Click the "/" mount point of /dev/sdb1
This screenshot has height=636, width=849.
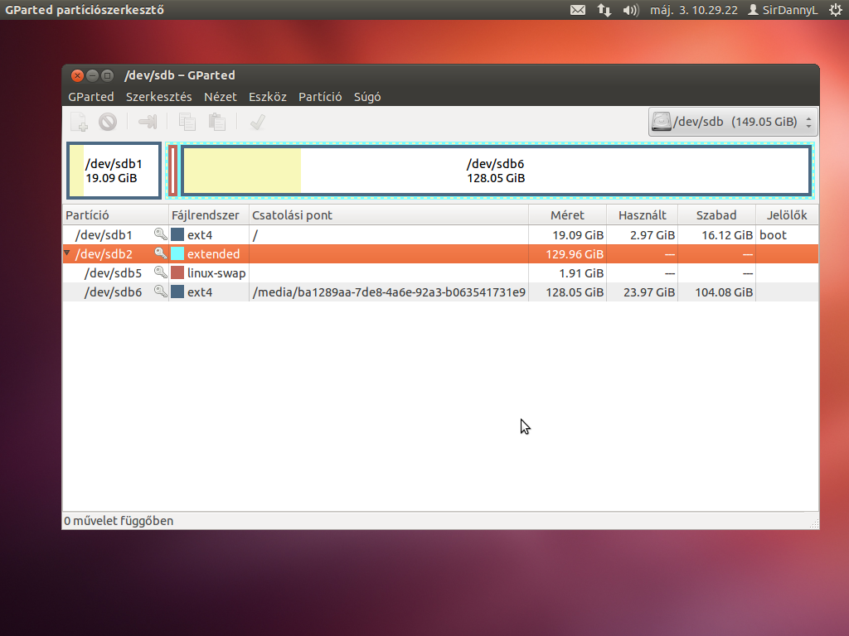tap(255, 234)
